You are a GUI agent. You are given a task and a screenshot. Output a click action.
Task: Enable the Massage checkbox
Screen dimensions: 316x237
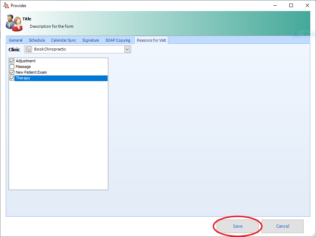(x=12, y=67)
